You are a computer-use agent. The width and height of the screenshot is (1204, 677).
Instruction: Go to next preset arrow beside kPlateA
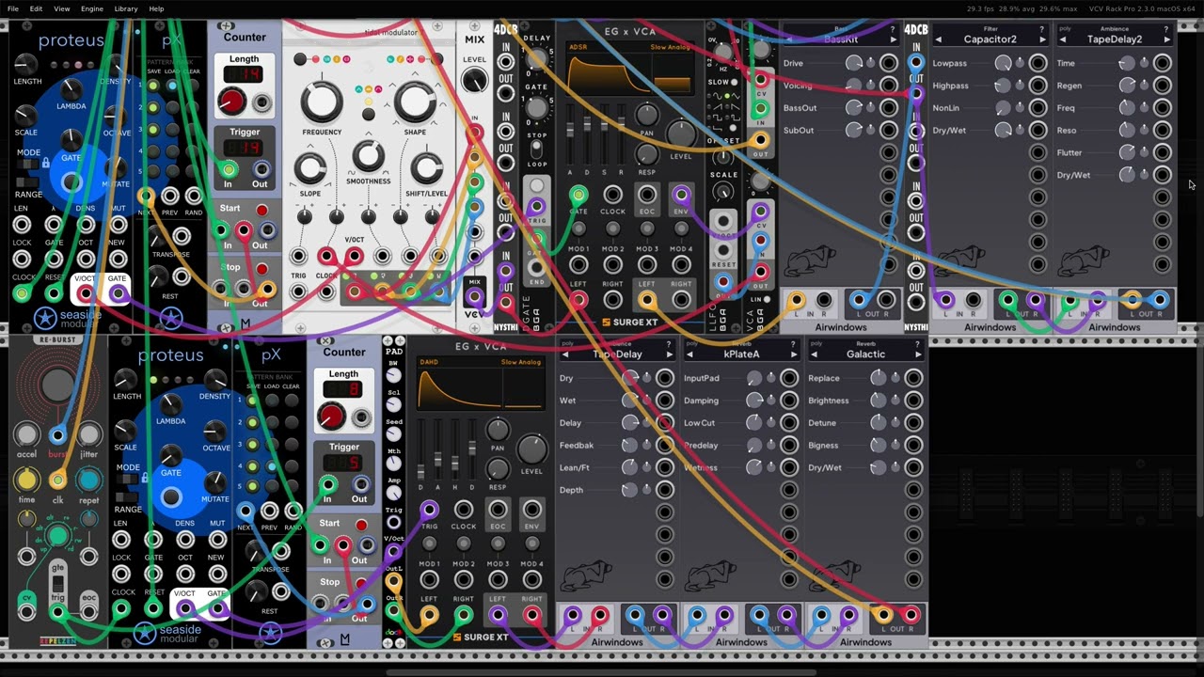(794, 354)
